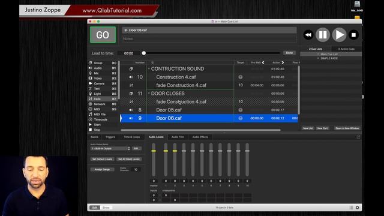Viewport: 384px width, 216px height.
Task: Click the output 1 level fader
Action: pyautogui.click(x=166, y=151)
